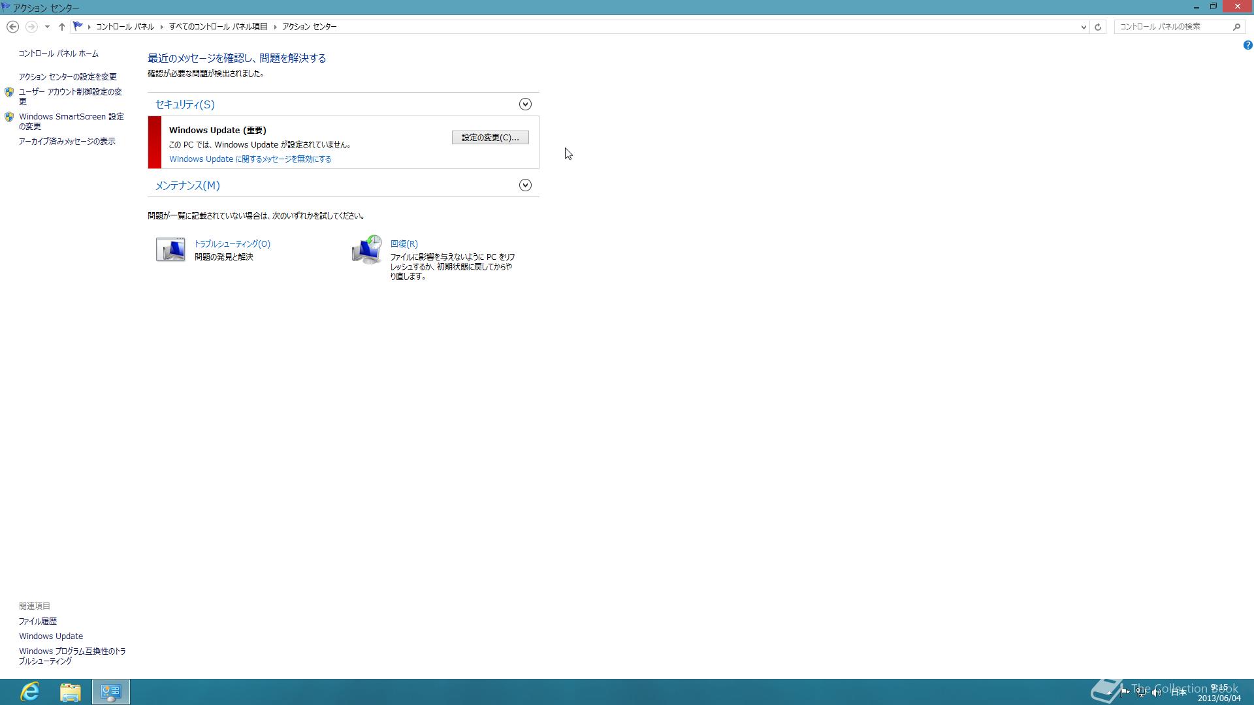Image resolution: width=1254 pixels, height=705 pixels.
Task: Expand the セキュリティ(S) section chevron
Action: click(525, 104)
